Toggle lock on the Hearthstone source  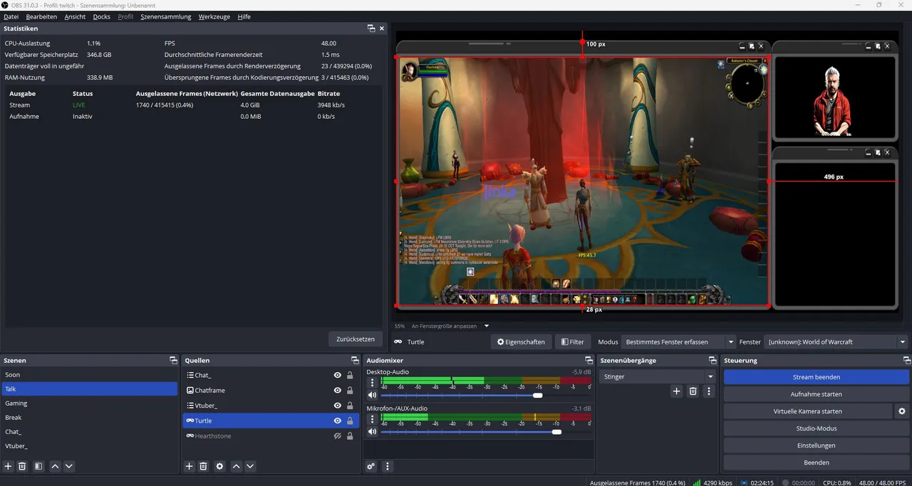click(350, 436)
